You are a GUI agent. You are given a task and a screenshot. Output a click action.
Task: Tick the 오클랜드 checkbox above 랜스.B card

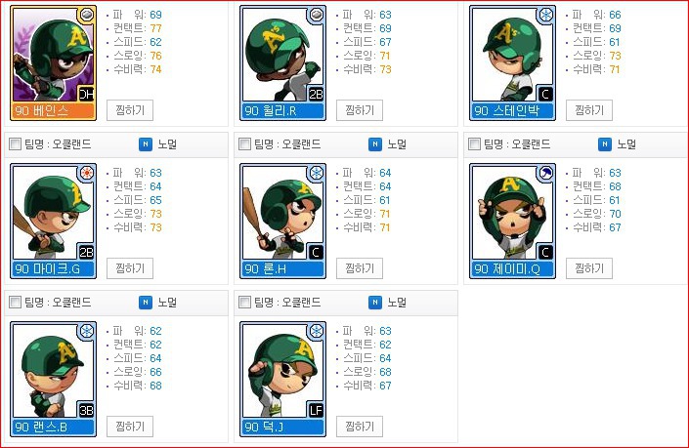16,302
